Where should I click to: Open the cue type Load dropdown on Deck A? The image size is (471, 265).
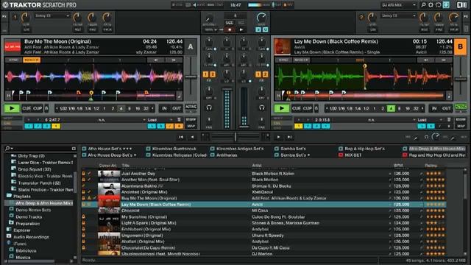160,120
